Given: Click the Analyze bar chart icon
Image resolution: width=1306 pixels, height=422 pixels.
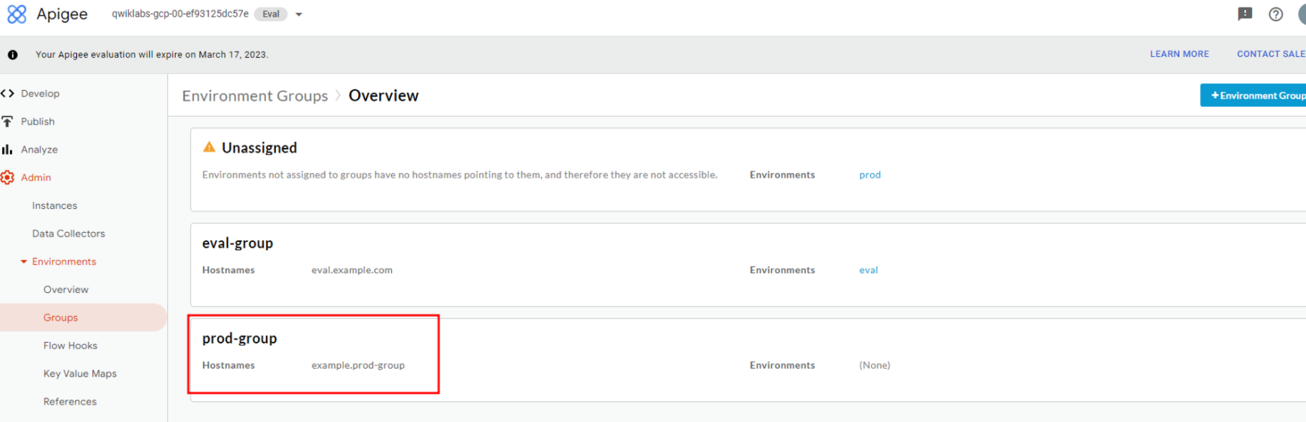Looking at the screenshot, I should 7,149.
